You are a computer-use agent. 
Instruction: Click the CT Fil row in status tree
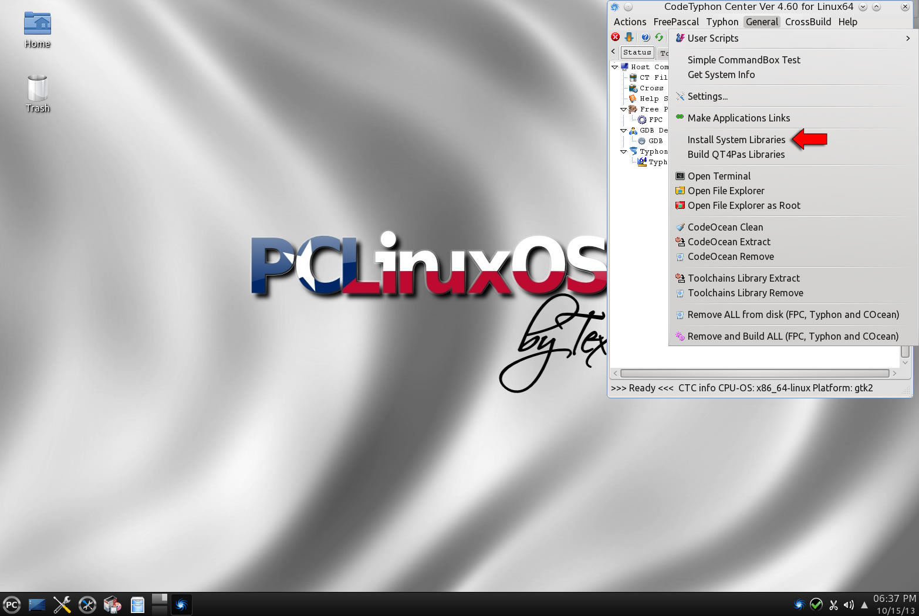click(x=648, y=77)
